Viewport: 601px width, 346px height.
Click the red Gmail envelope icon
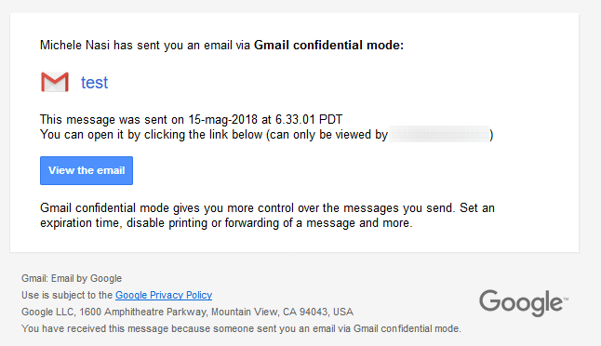point(55,82)
